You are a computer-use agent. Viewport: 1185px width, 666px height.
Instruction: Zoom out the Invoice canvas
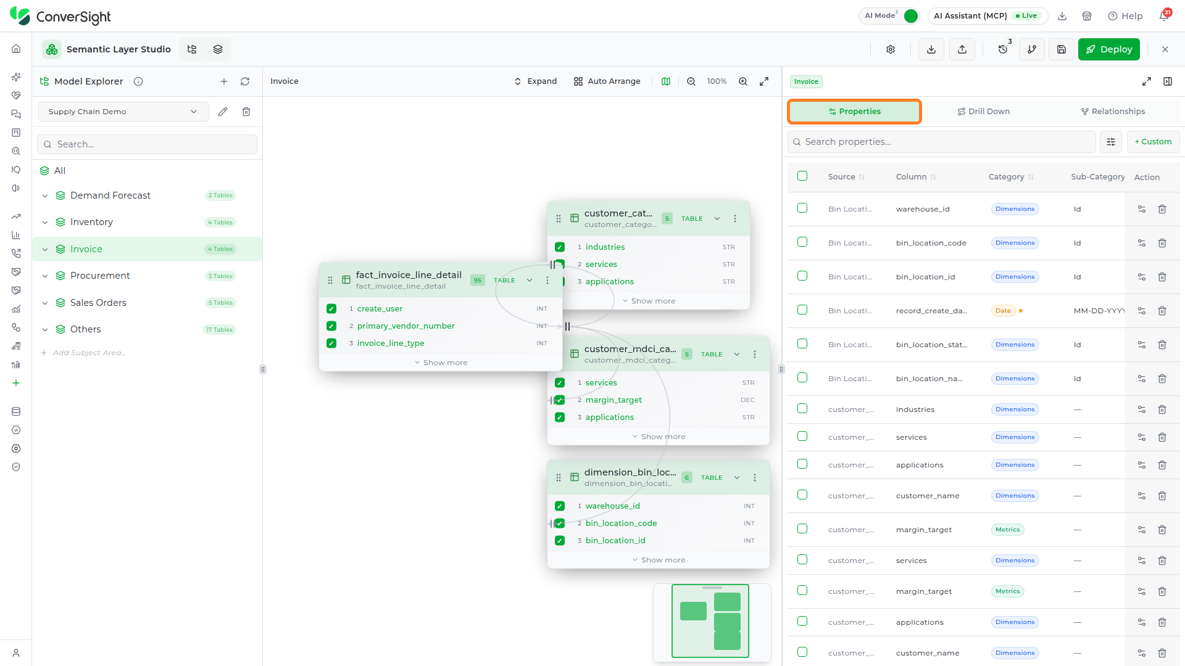coord(691,81)
